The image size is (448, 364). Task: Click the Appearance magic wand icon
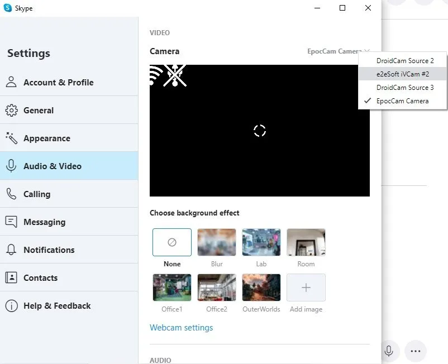point(11,138)
